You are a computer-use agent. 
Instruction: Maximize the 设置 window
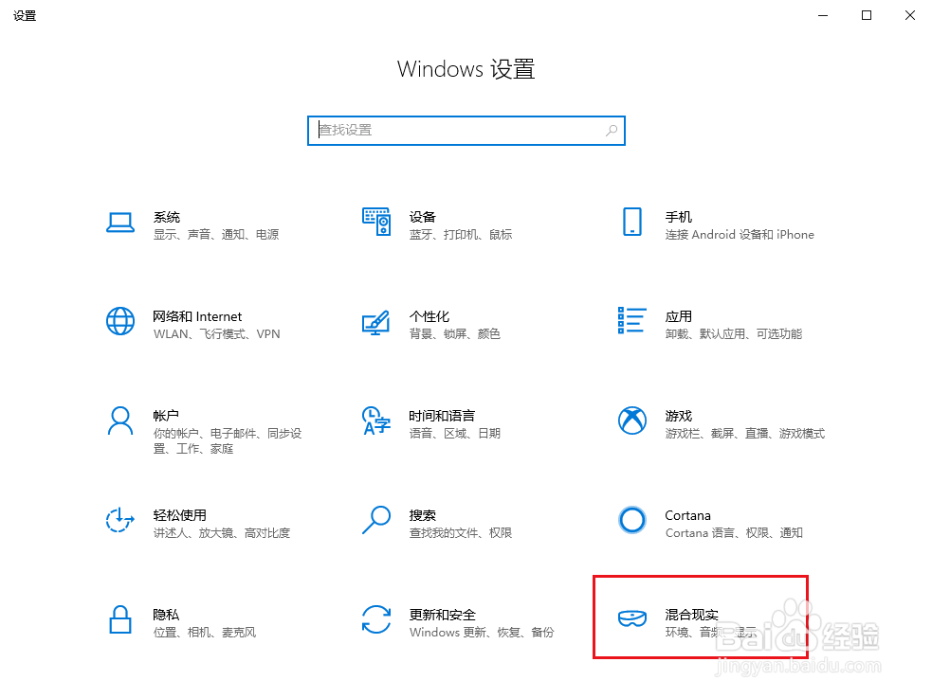point(867,15)
